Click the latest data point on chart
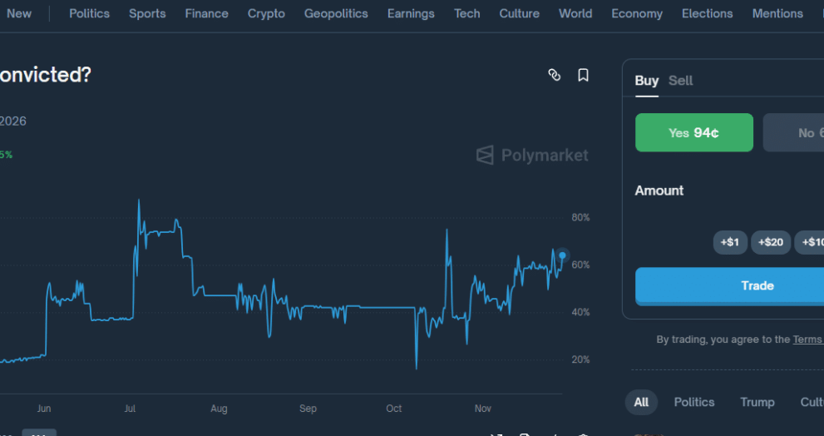The image size is (824, 436). pos(563,255)
